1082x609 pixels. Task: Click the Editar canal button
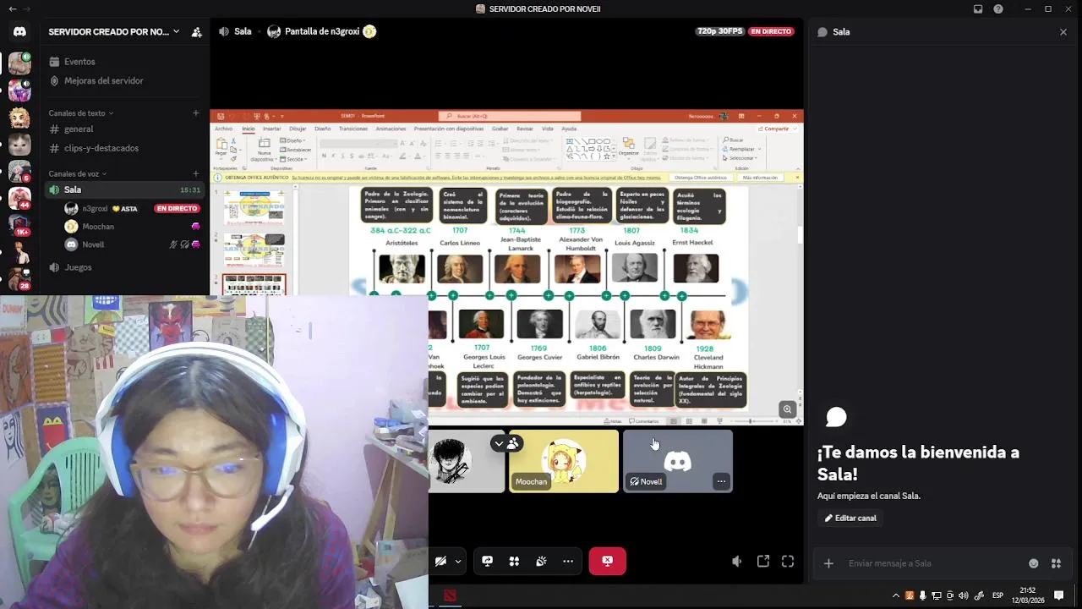pos(850,518)
